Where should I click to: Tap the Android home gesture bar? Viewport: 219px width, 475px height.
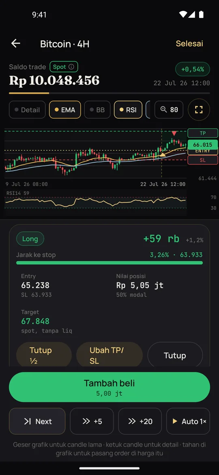[x=109, y=469]
